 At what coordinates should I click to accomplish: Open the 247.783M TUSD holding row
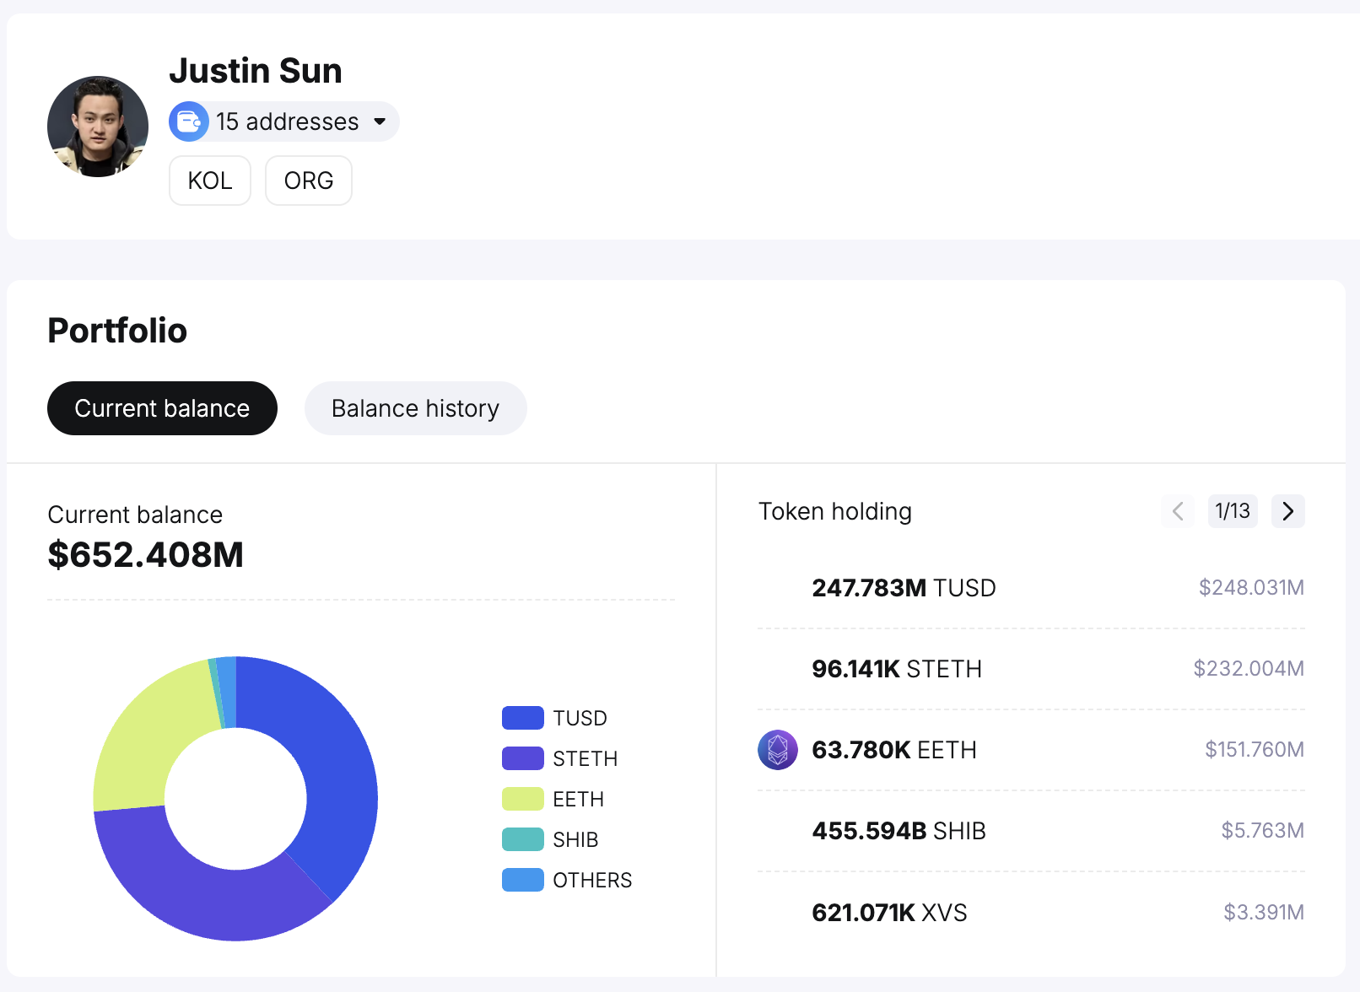tap(1030, 588)
